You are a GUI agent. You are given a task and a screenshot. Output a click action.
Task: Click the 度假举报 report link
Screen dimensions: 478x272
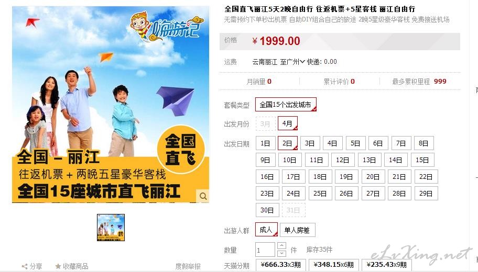[188, 267]
